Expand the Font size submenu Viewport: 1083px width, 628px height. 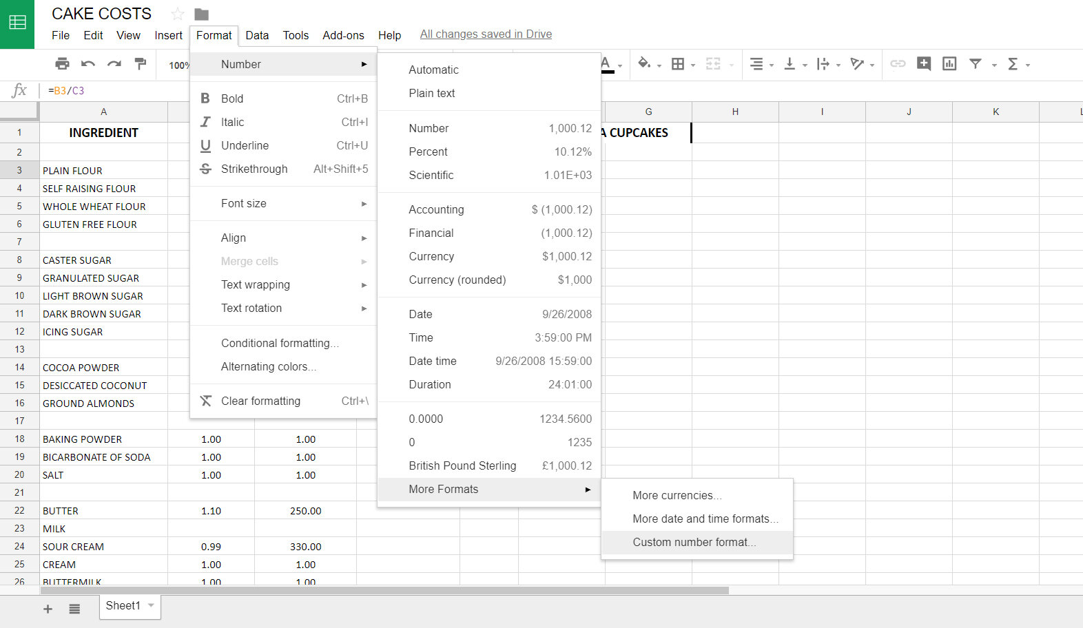(283, 204)
